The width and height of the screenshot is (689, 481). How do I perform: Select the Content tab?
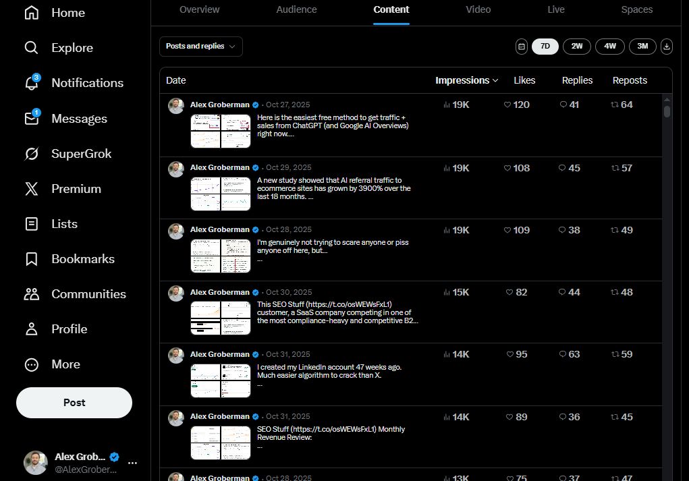pos(391,9)
